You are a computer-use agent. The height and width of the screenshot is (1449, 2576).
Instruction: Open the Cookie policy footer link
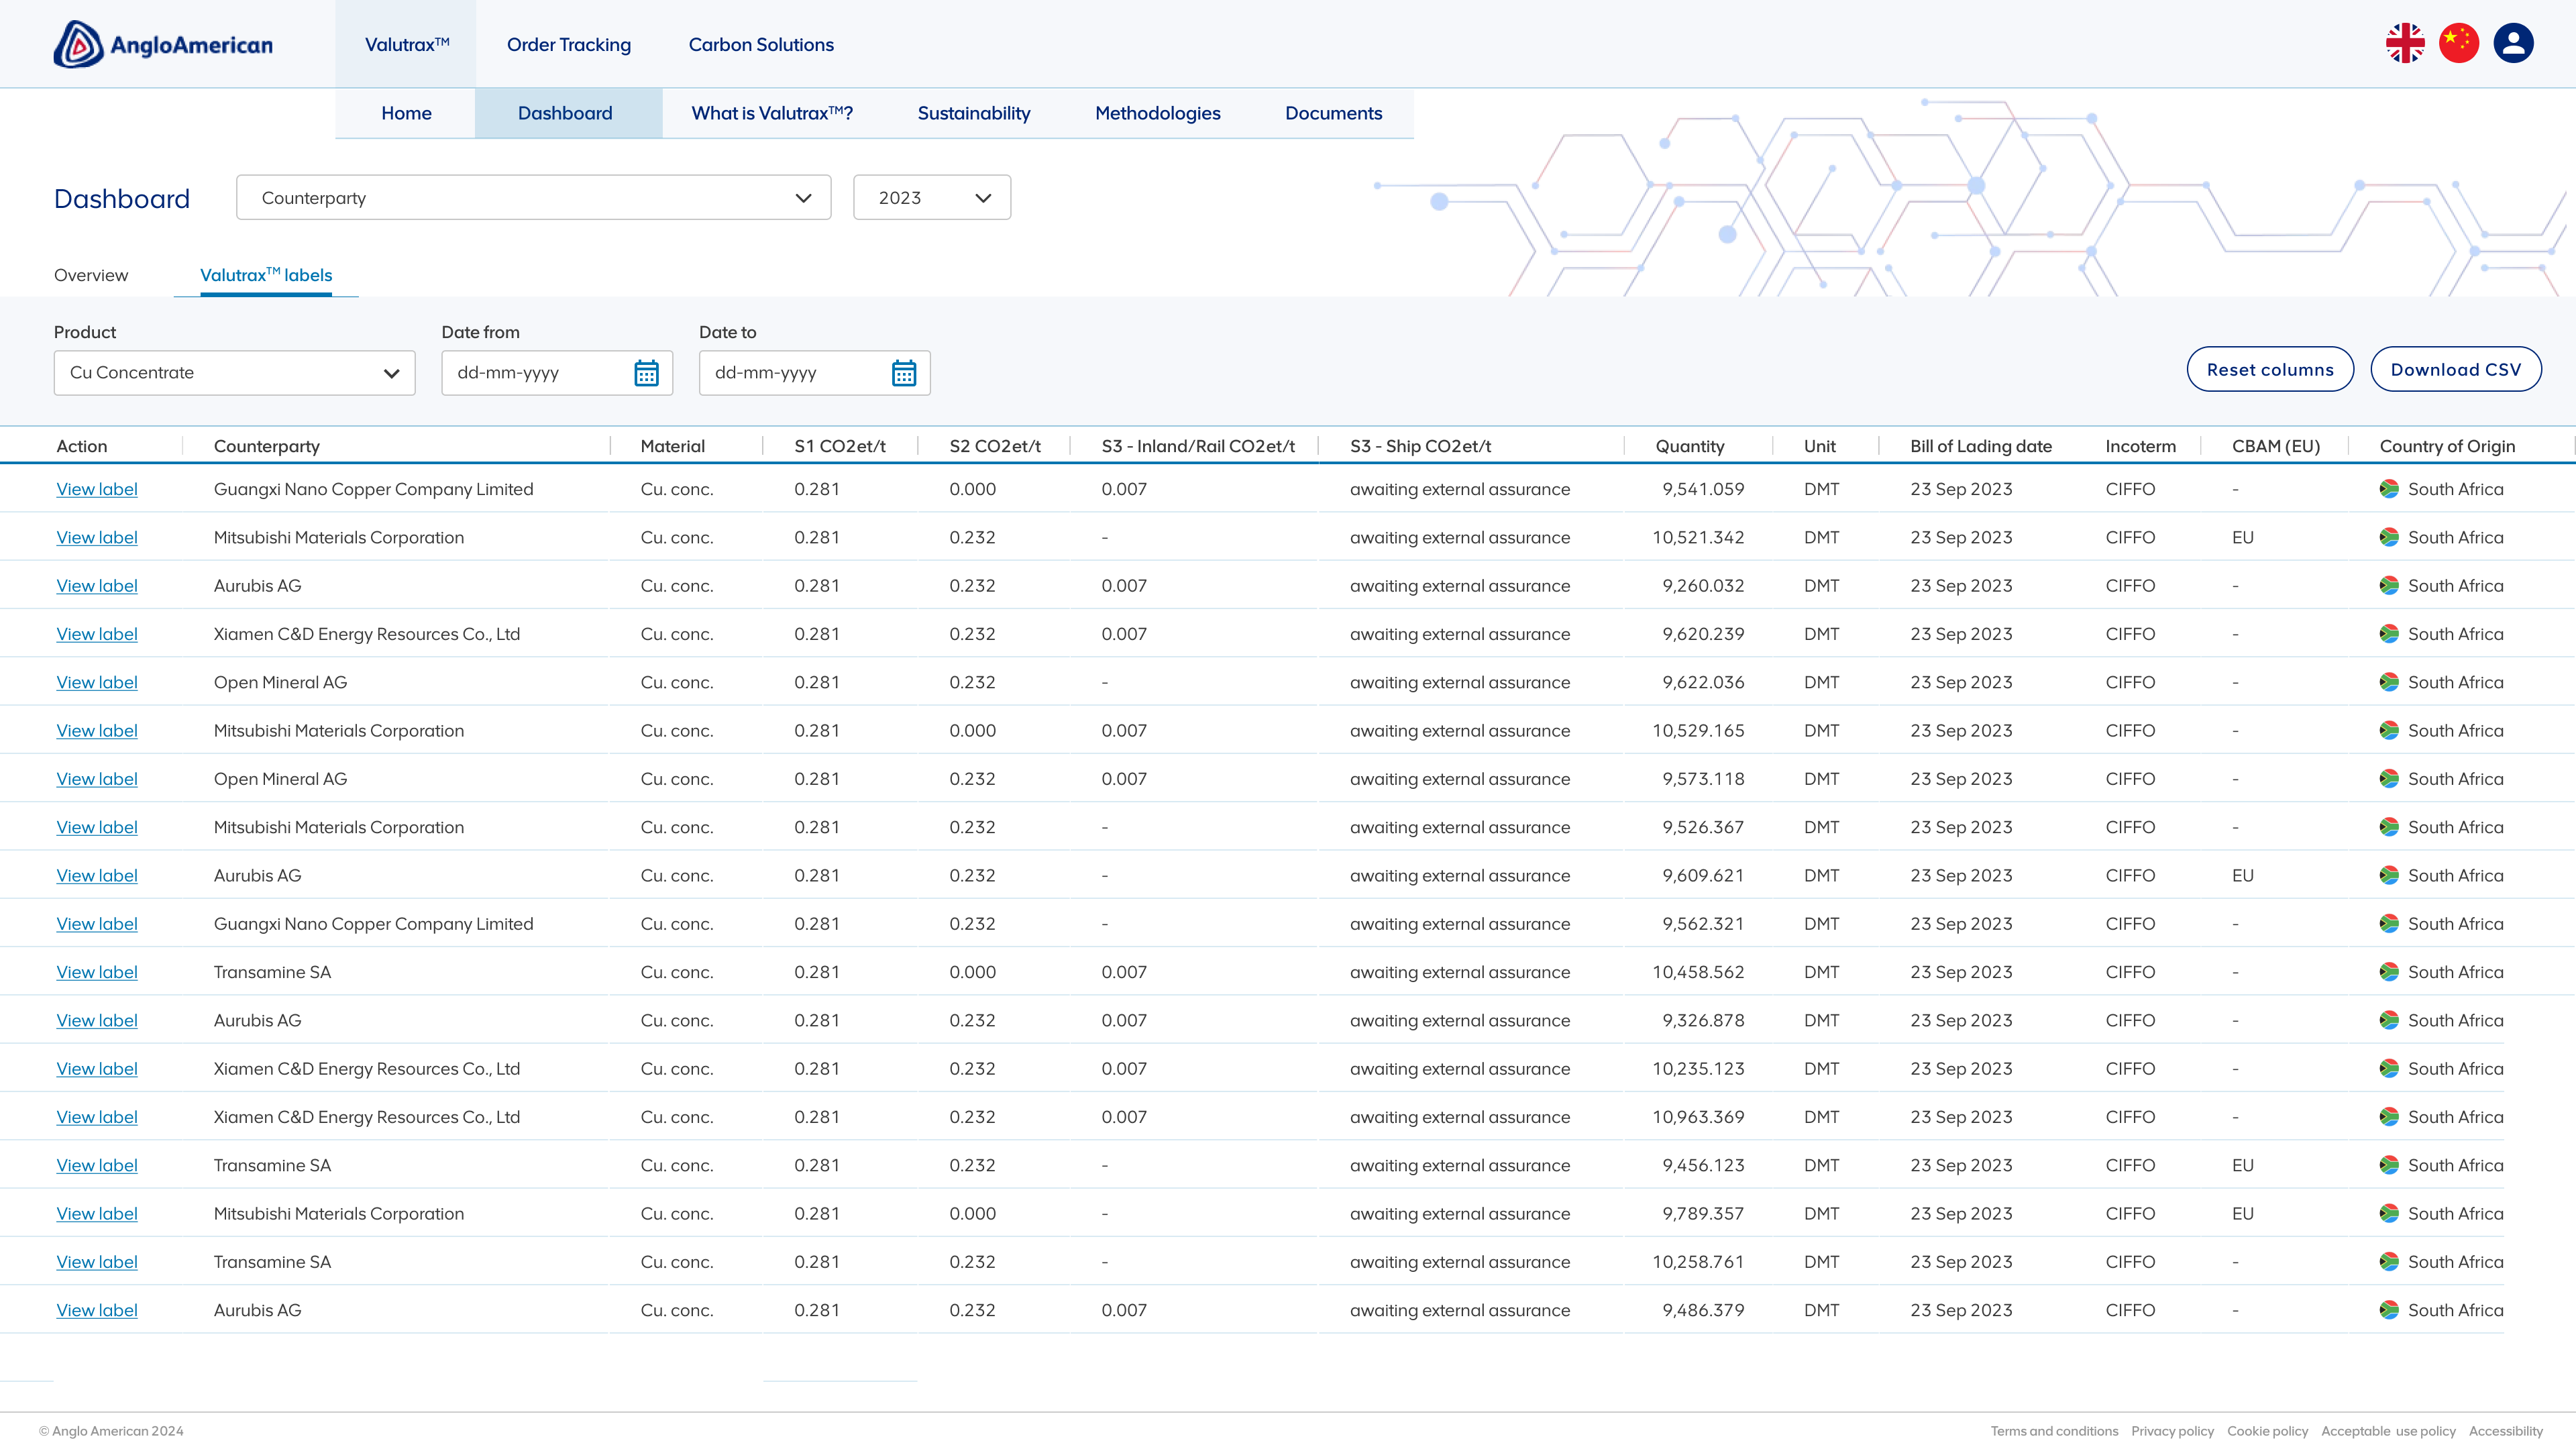(x=2267, y=1431)
